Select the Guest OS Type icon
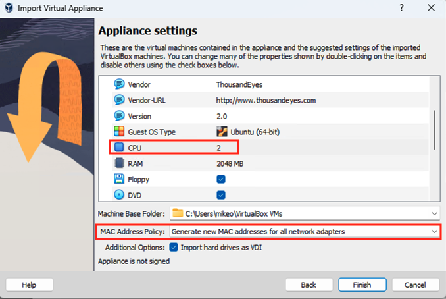The height and width of the screenshot is (299, 446). pos(119,131)
